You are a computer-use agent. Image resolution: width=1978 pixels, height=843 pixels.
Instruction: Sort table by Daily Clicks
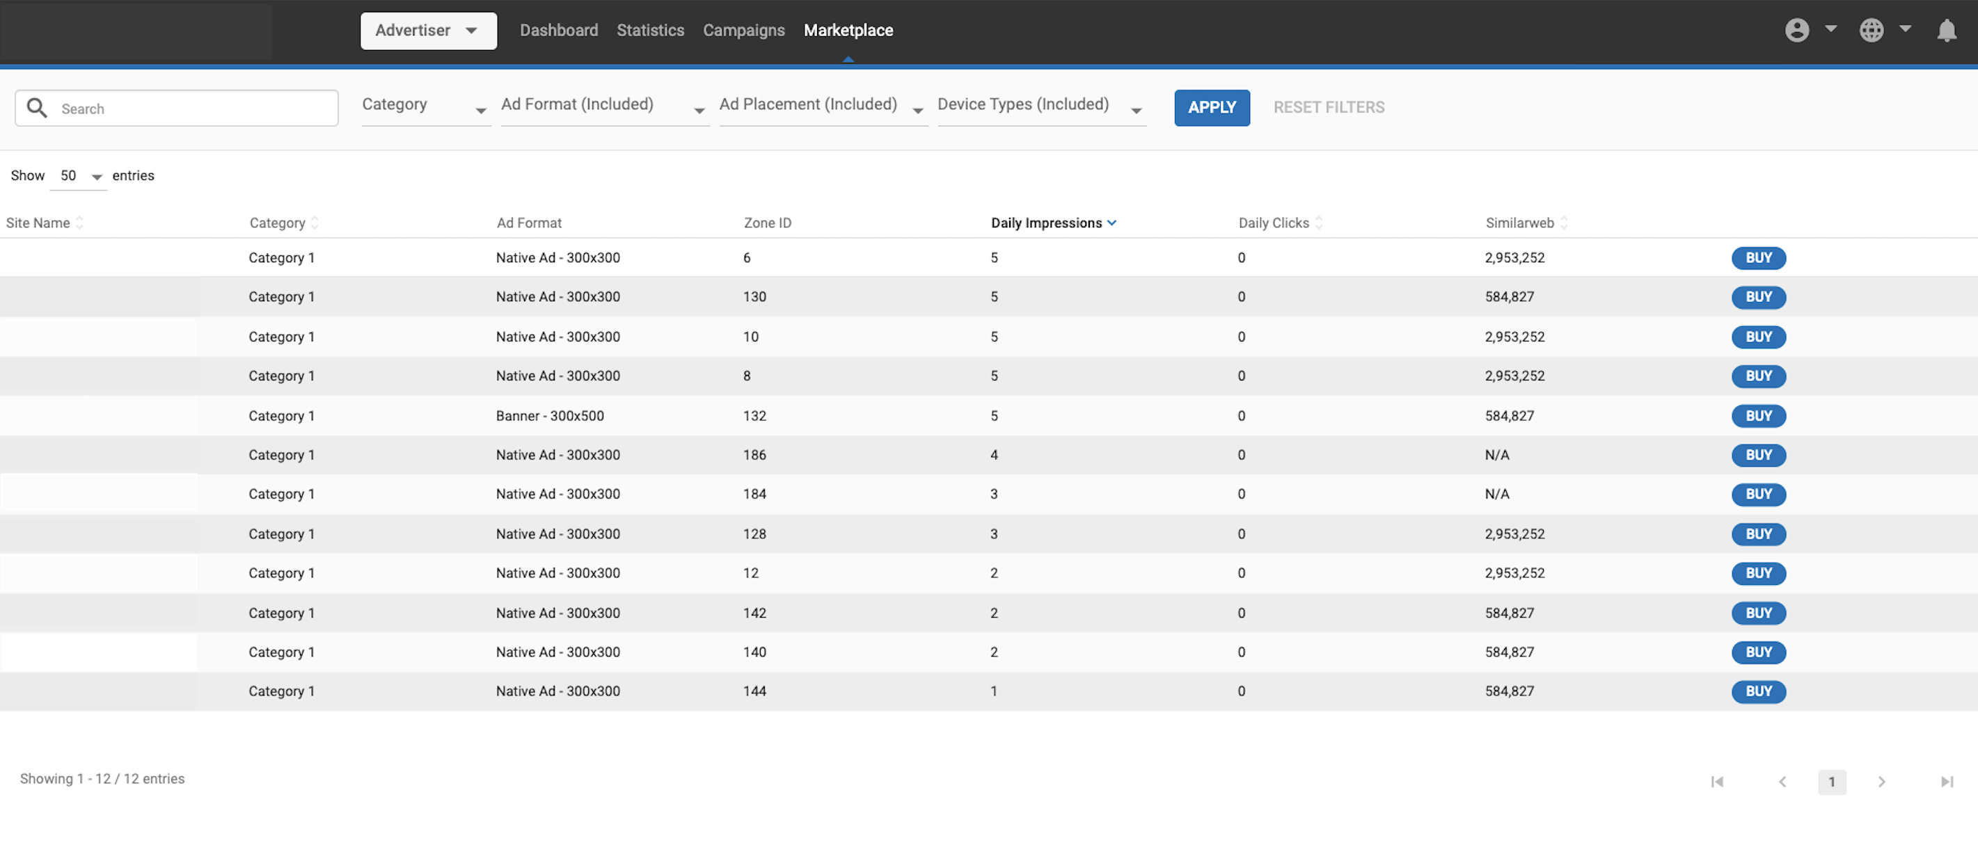pos(1279,223)
